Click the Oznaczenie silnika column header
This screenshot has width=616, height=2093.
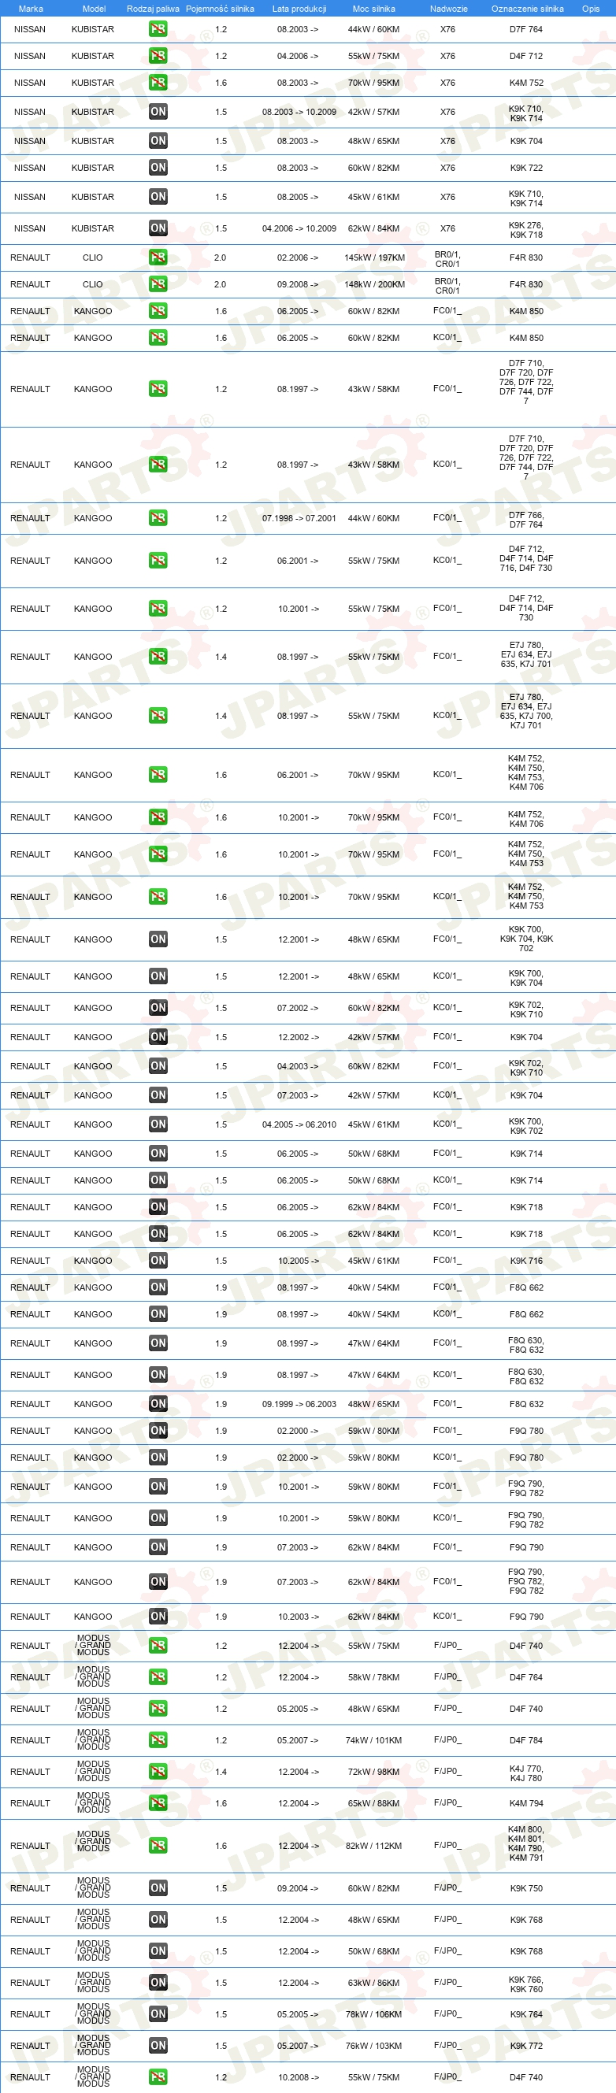[528, 9]
